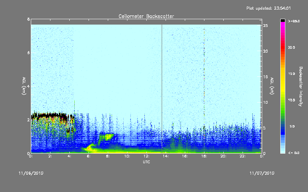Viewport: 308px width, 192px height.
Task: Click the yellow colorbar region near 15.0
Action: coord(283,74)
